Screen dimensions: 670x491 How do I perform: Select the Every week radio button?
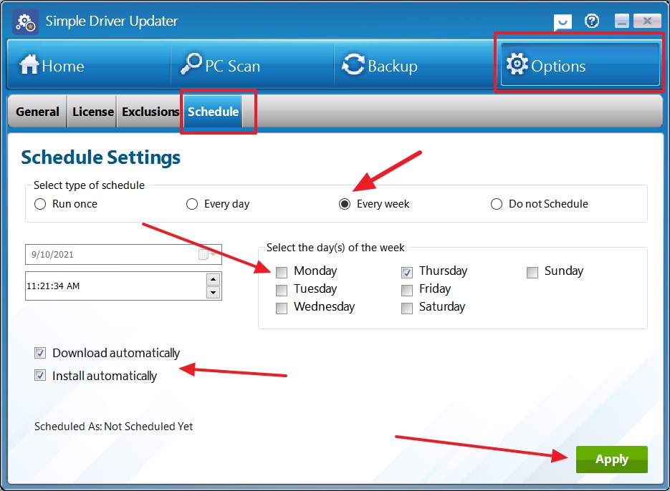point(345,204)
